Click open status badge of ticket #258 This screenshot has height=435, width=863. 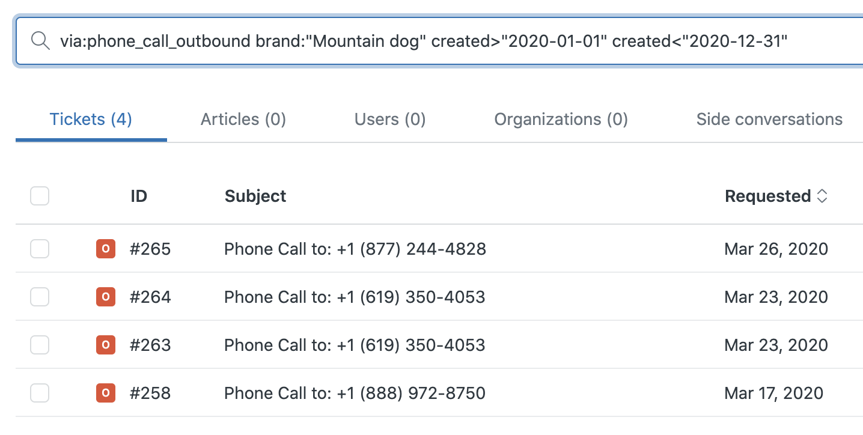pos(106,393)
